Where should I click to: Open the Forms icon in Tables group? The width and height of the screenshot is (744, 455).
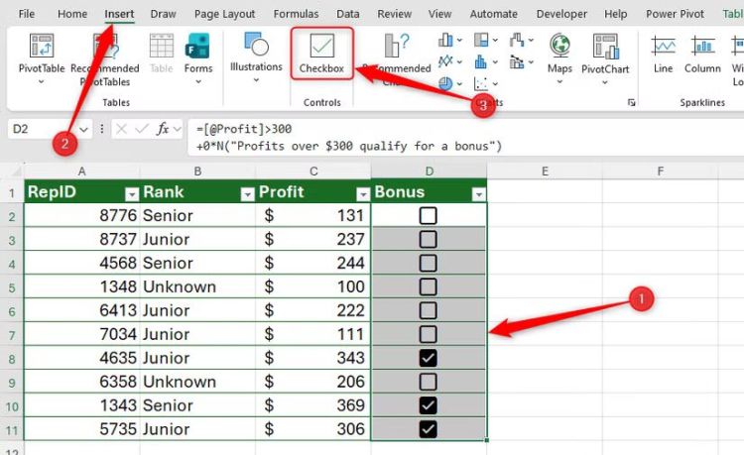pyautogui.click(x=198, y=54)
